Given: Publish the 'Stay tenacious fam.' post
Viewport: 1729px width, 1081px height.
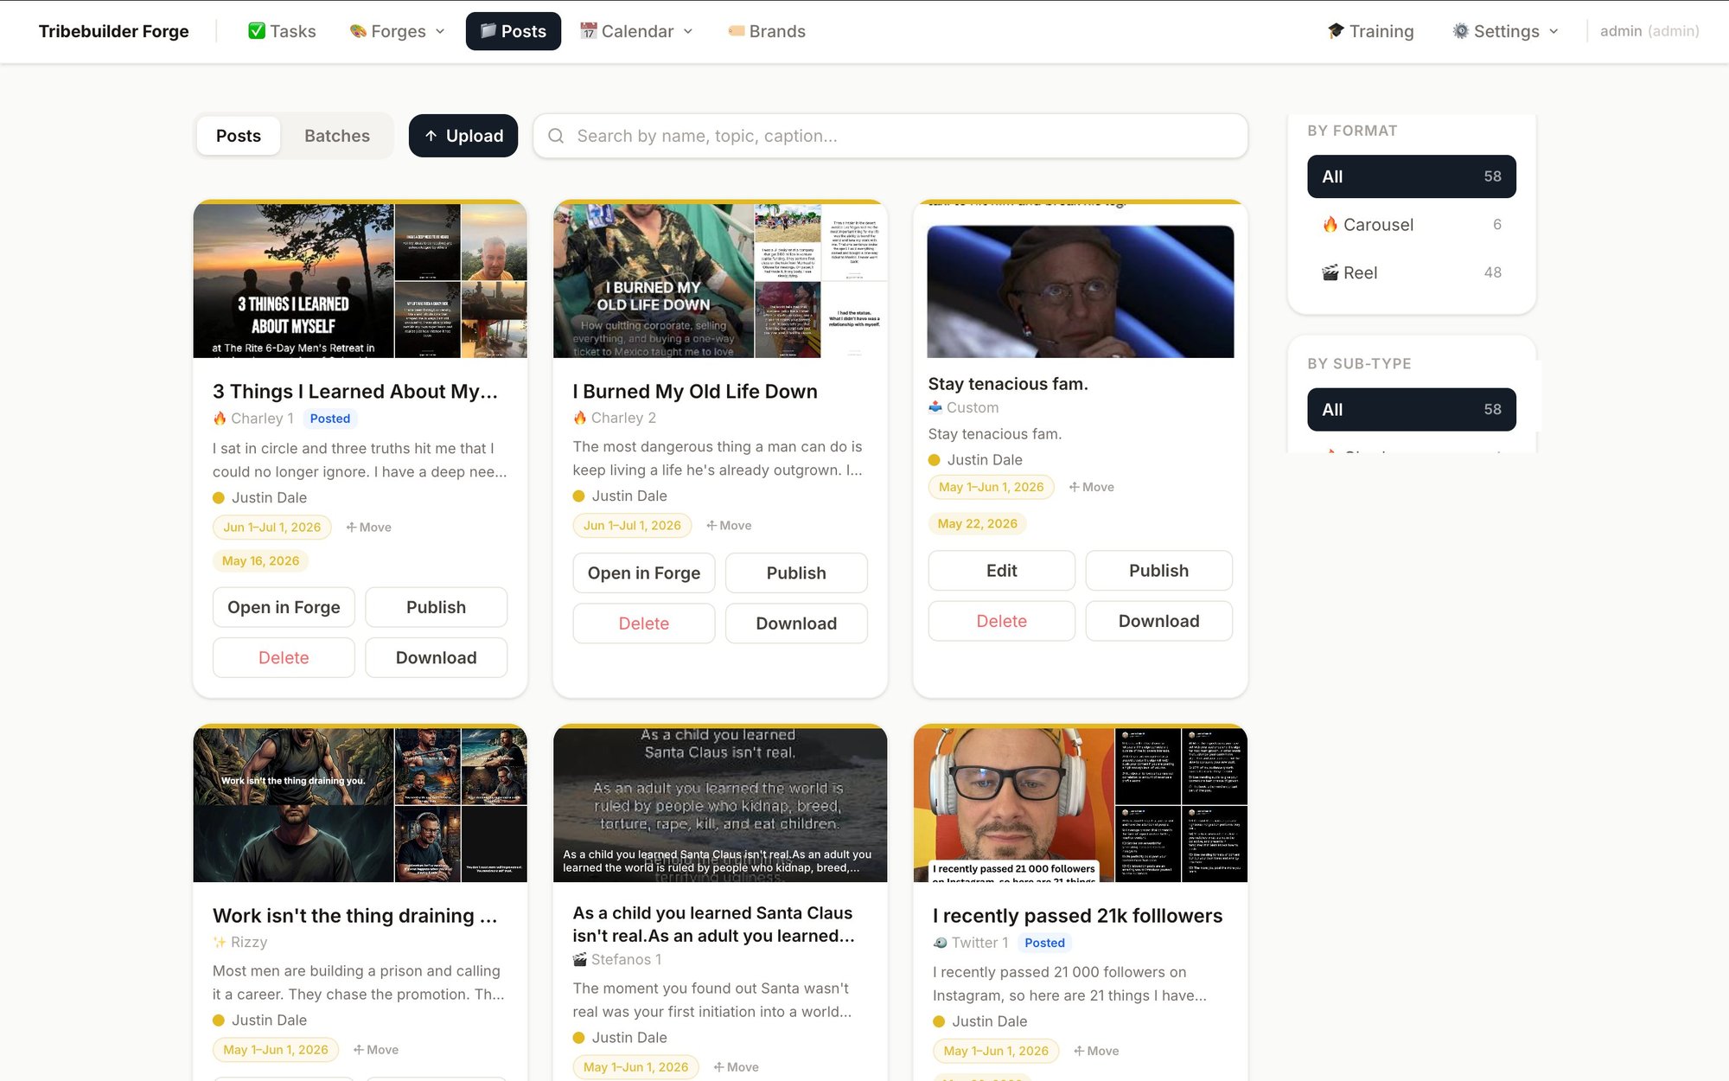Looking at the screenshot, I should pyautogui.click(x=1158, y=571).
